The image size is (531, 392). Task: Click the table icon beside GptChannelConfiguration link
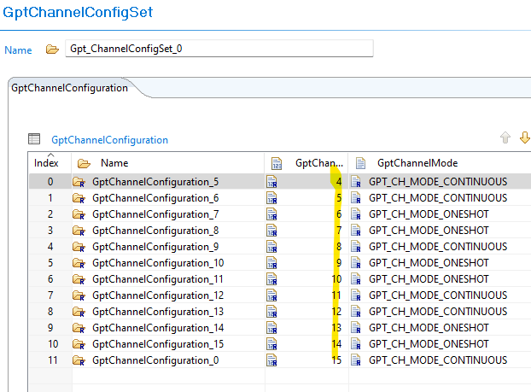click(34, 139)
